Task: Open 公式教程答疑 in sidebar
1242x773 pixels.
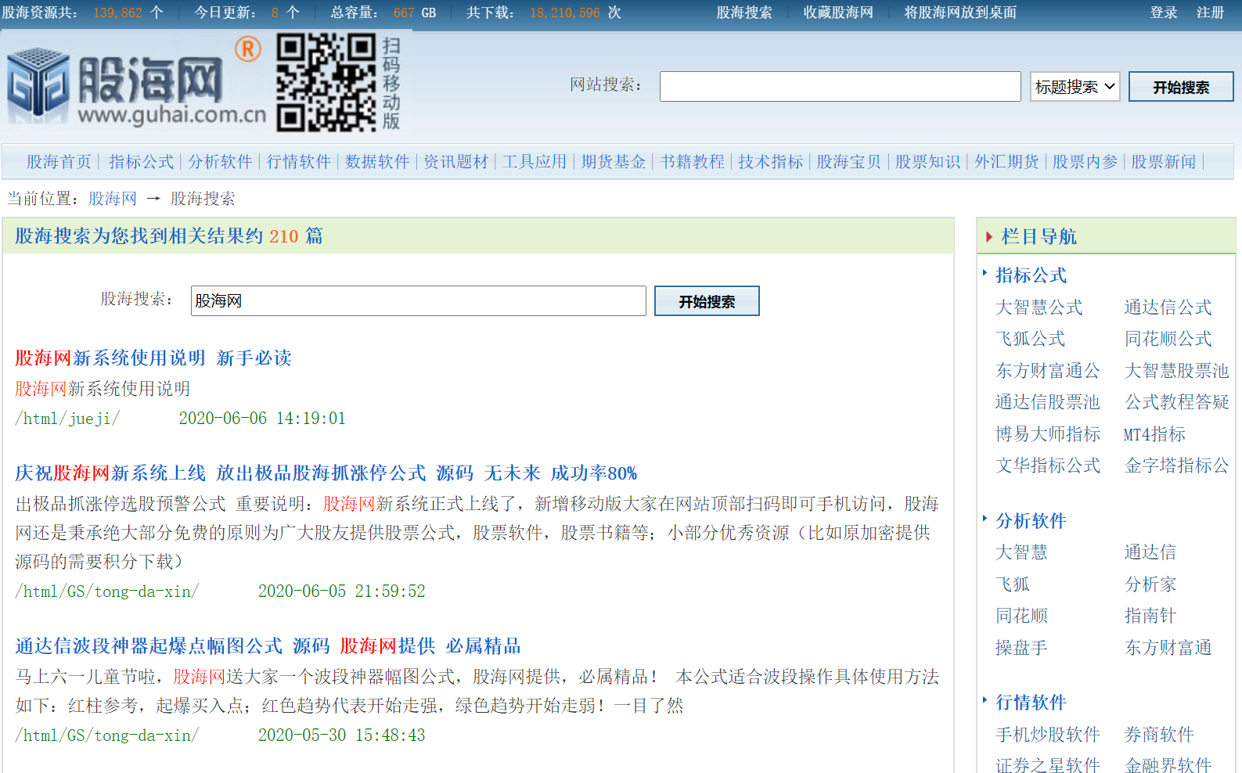Action: [x=1177, y=402]
